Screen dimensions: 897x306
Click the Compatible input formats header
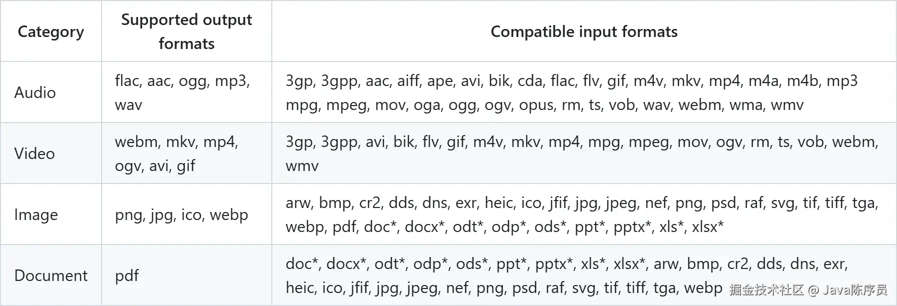[584, 31]
